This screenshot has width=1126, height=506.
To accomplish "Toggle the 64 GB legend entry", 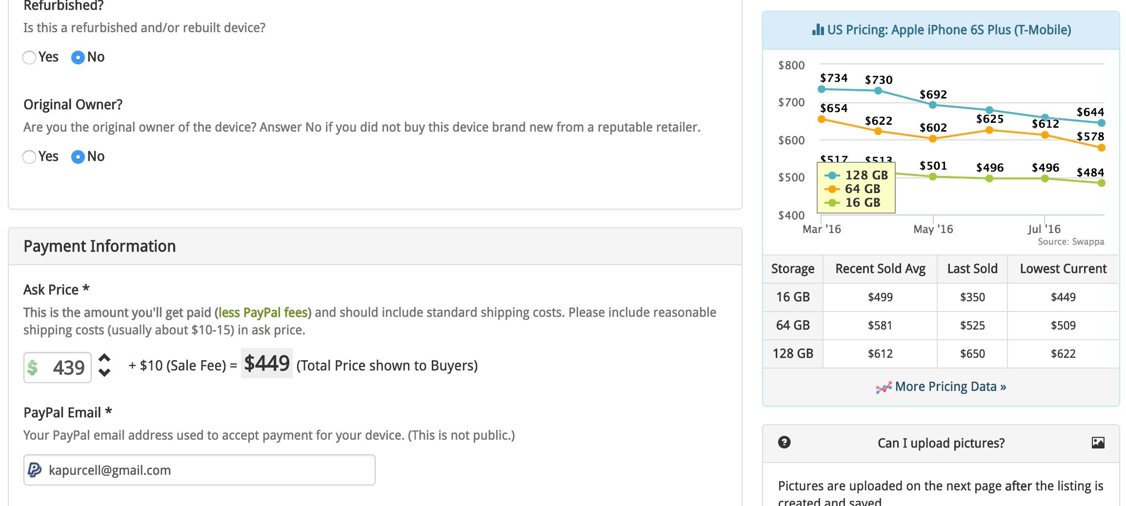I will 852,189.
